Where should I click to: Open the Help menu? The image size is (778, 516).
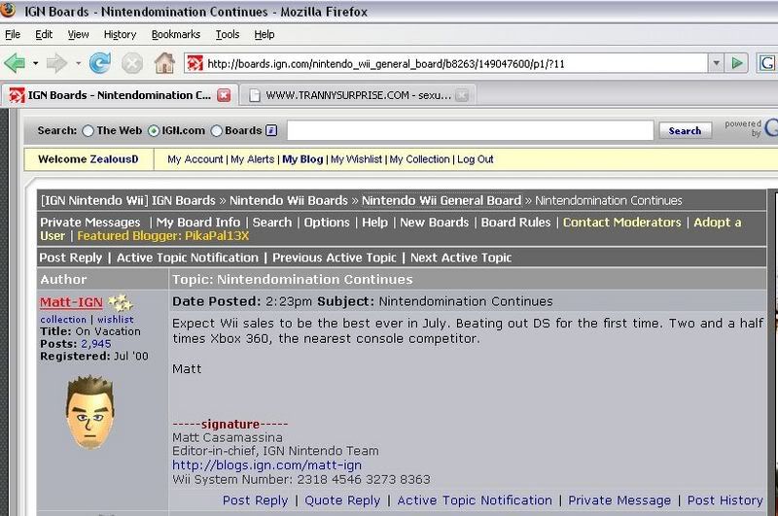pyautogui.click(x=264, y=34)
